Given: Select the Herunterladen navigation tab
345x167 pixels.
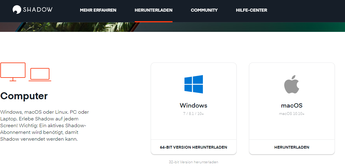Looking at the screenshot, I should (153, 10).
